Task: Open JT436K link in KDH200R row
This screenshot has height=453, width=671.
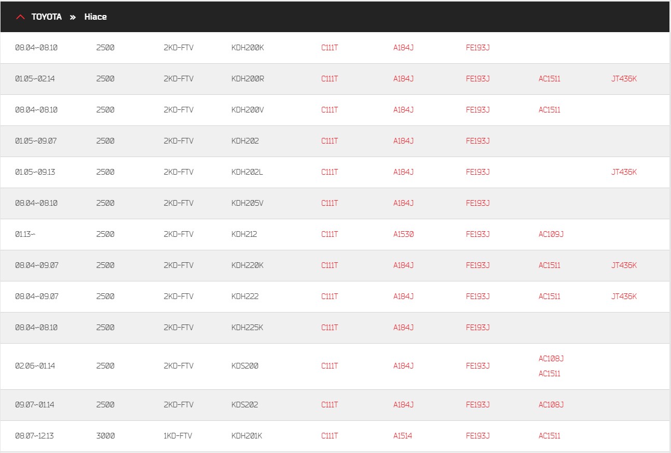Action: pyautogui.click(x=624, y=79)
